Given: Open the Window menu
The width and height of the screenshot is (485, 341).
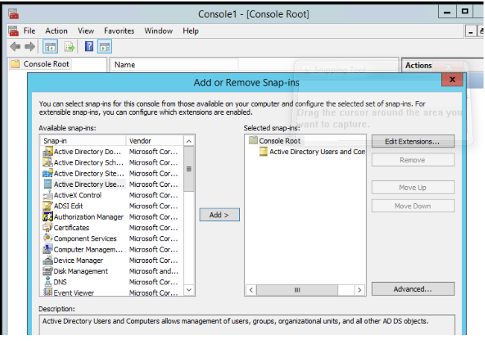Looking at the screenshot, I should coord(159,31).
